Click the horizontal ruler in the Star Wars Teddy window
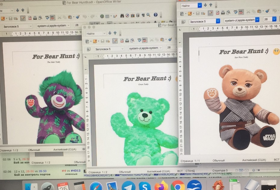 coord(235,28)
